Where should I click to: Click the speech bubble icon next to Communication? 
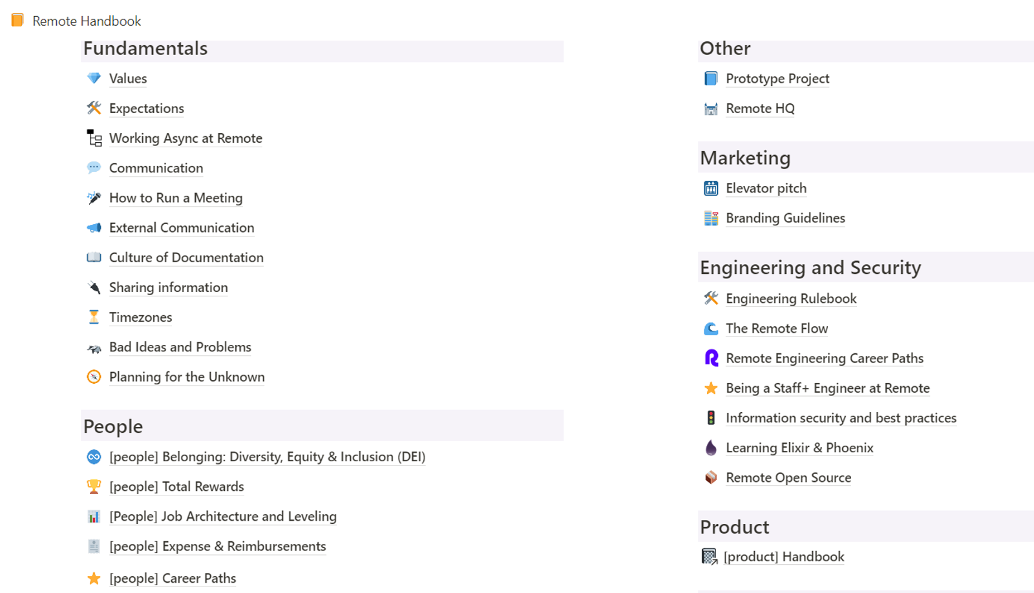pos(94,168)
